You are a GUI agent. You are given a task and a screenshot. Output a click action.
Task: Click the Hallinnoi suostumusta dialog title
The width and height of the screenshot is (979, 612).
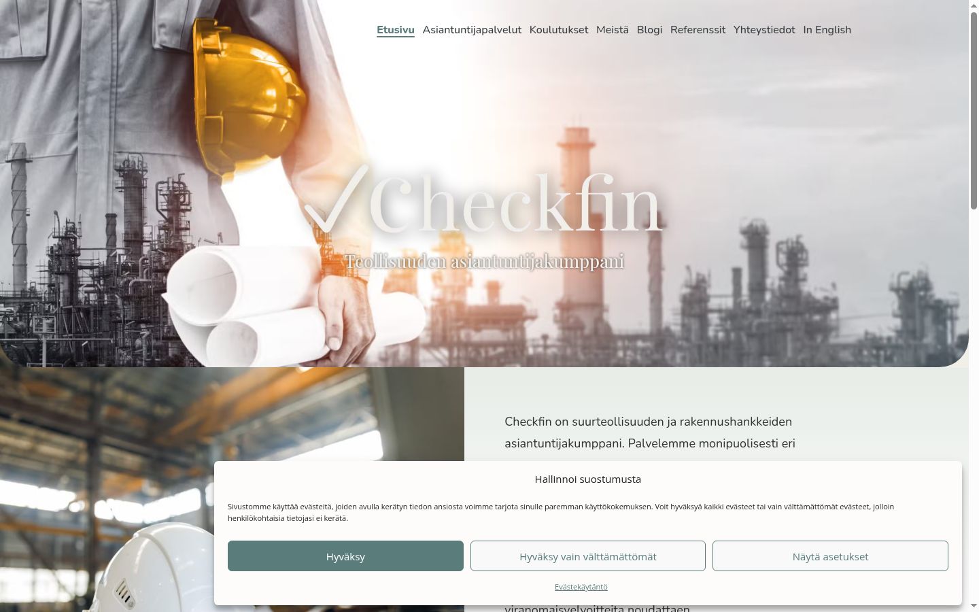tap(588, 479)
